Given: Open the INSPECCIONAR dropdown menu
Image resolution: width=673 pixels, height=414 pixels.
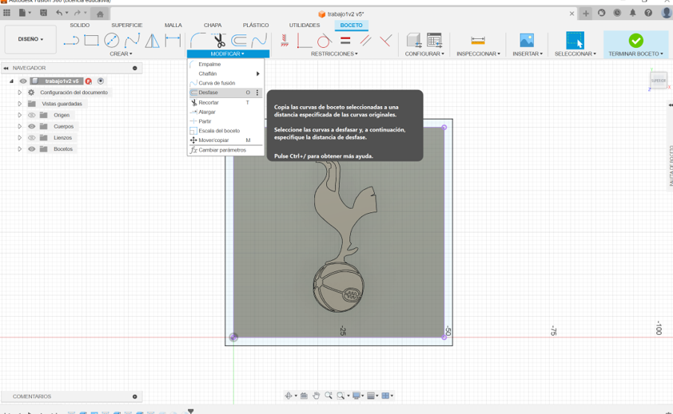Looking at the screenshot, I should click(x=478, y=54).
